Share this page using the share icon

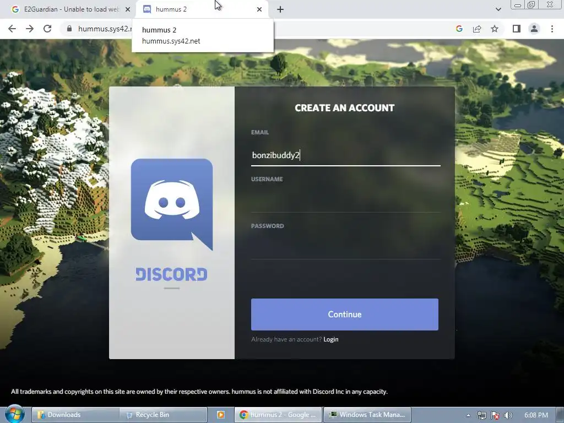477,29
